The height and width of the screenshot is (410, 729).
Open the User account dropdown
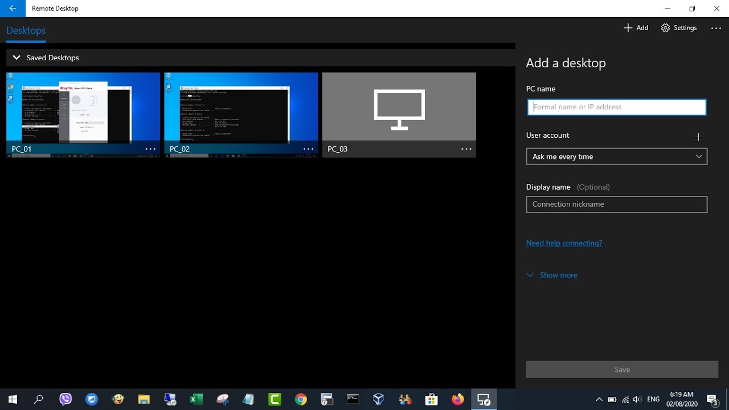pos(617,157)
